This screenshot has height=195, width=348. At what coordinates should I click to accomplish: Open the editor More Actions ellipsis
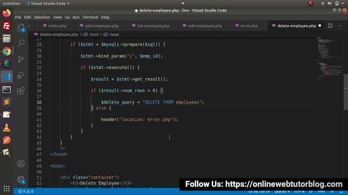340,25
